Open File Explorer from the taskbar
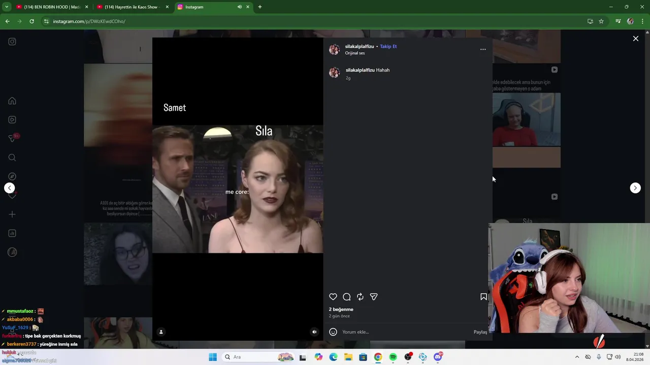650x365 pixels. pos(348,357)
